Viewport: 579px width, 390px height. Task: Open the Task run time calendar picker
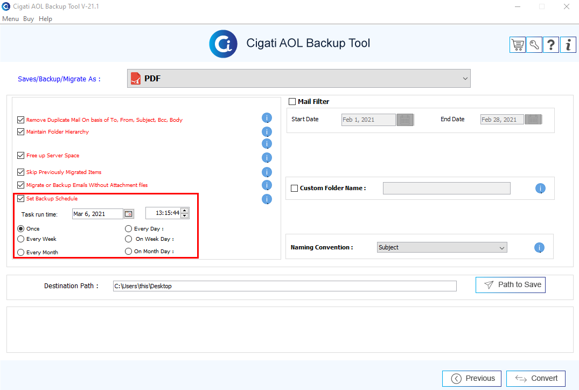129,214
